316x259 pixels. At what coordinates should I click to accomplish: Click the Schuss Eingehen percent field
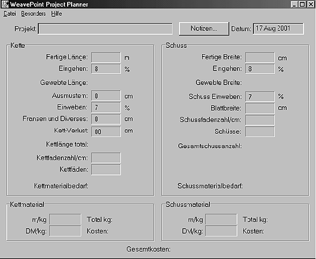point(260,69)
